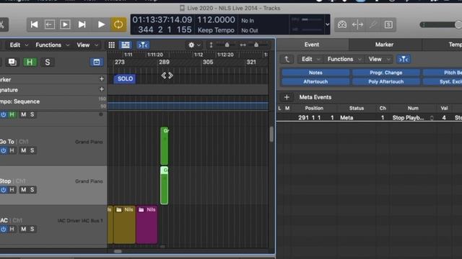This screenshot has height=259, width=462.
Task: Start playback with Play button
Action: click(101, 24)
